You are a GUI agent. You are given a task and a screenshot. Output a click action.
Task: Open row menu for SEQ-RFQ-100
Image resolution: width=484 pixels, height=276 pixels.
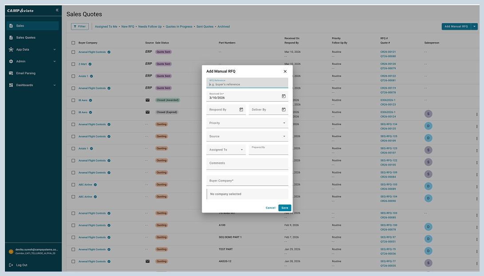477,227
